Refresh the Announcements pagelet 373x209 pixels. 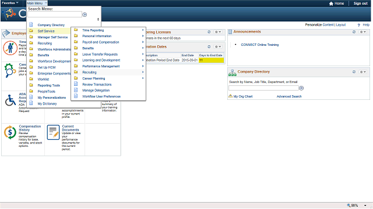tap(354, 32)
